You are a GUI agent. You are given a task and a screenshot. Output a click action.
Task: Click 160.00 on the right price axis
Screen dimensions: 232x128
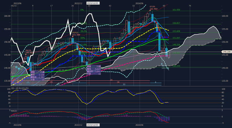[225, 16]
